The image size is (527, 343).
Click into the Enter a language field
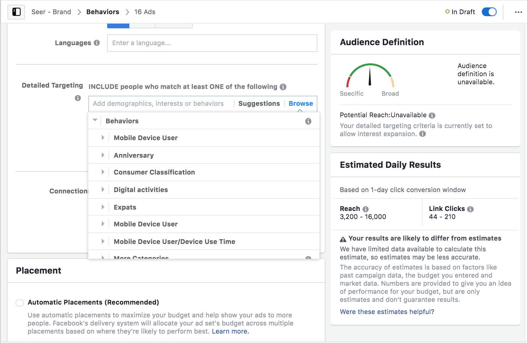pos(212,43)
